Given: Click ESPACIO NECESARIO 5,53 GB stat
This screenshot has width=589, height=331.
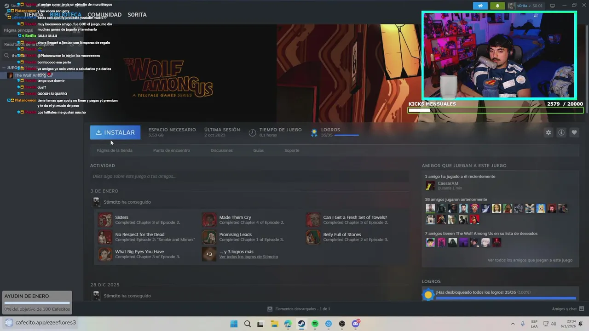Looking at the screenshot, I should tap(172, 132).
